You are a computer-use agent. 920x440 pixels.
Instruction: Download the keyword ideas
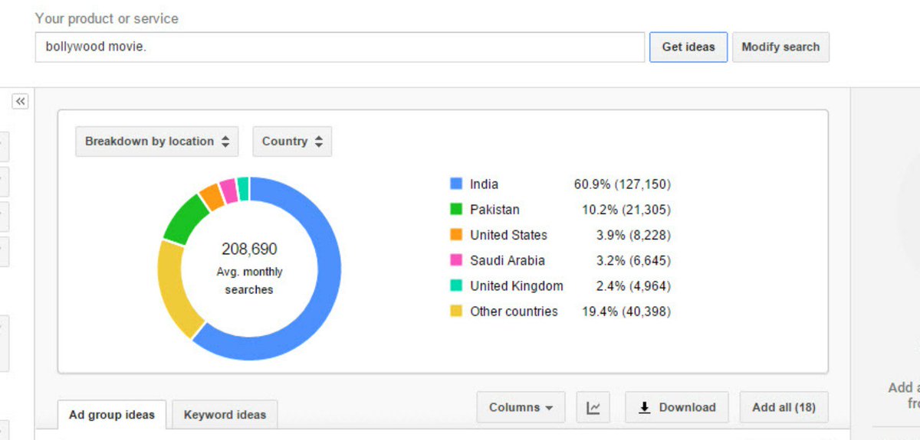(x=677, y=408)
